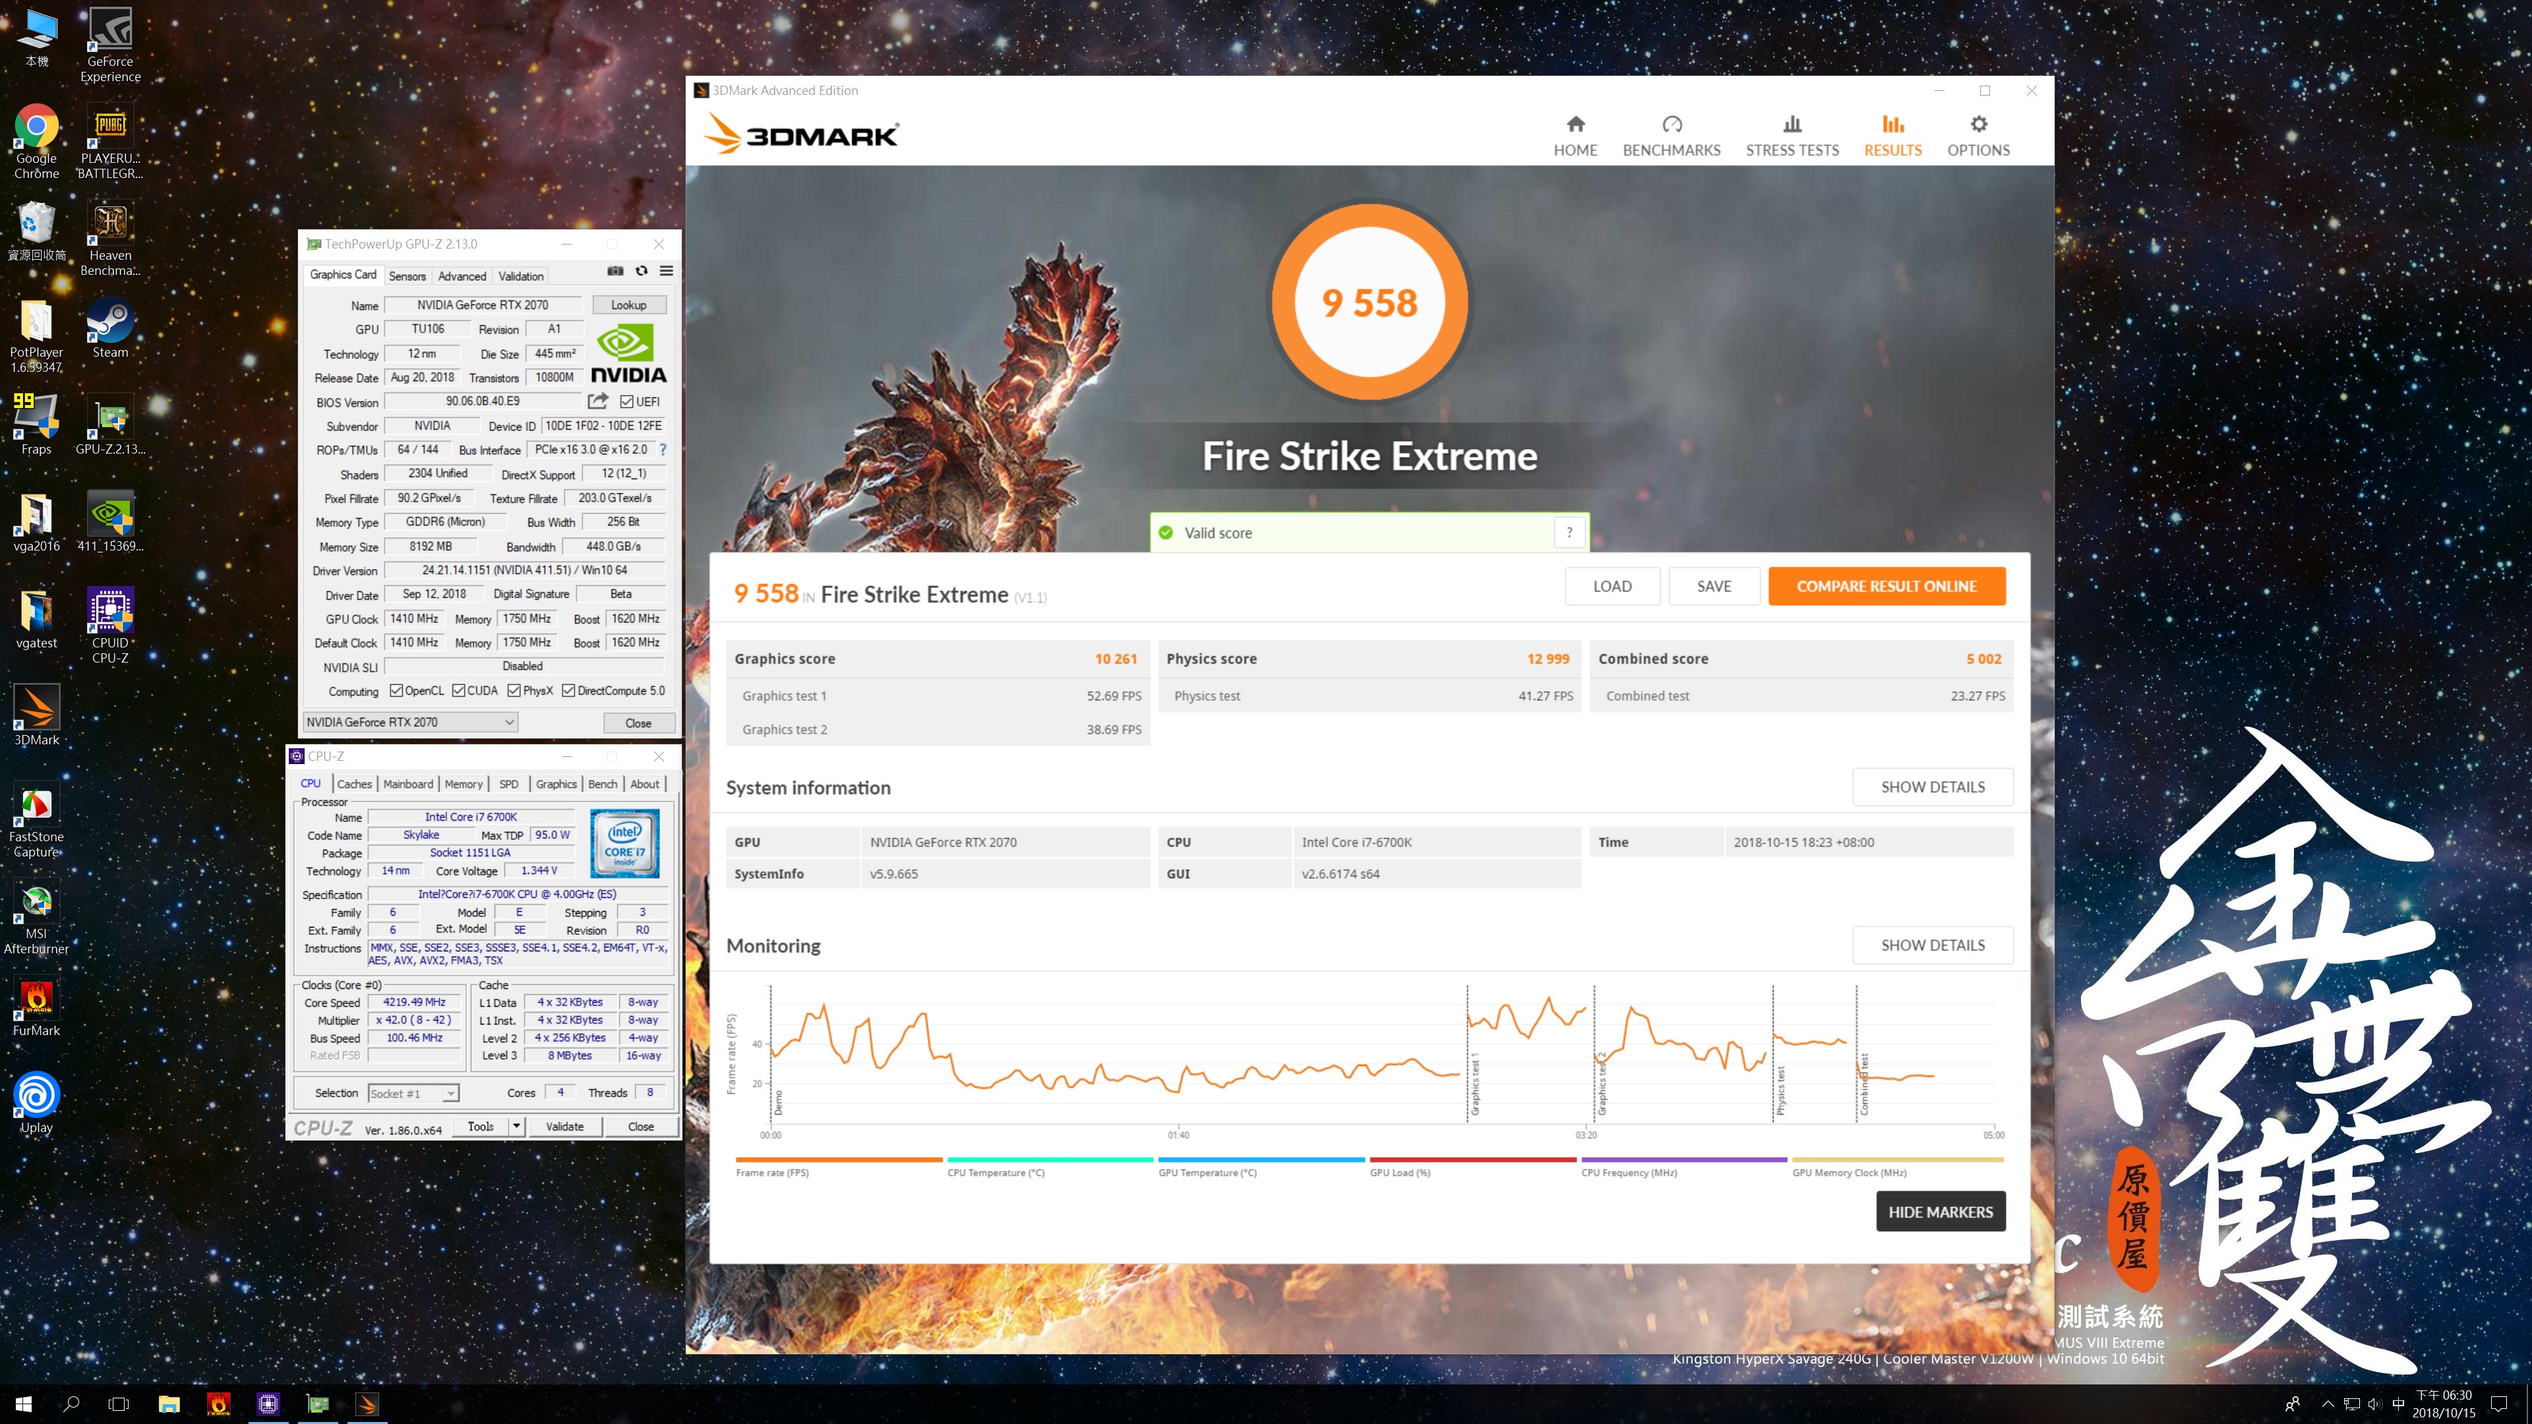Click the GPU-Z refresh icon
The width and height of the screenshot is (2532, 1424).
641,271
